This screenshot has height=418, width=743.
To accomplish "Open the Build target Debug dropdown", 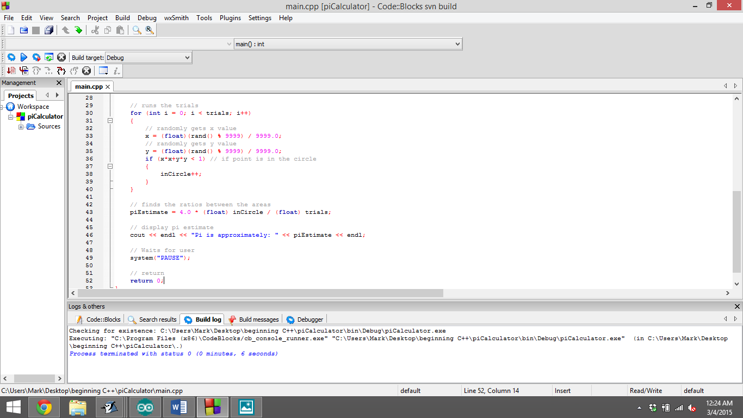I will click(x=186, y=57).
